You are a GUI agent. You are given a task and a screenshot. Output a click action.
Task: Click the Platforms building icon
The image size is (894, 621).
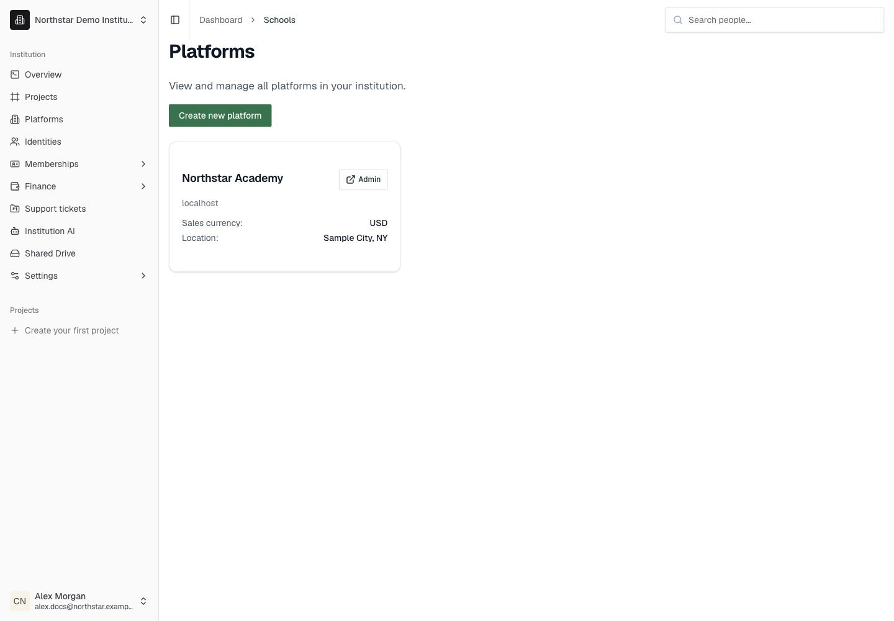(15, 119)
